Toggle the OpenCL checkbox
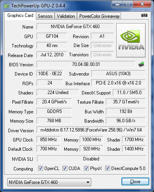Image resolution: width=154 pixels, height=192 pixels. click(40, 168)
